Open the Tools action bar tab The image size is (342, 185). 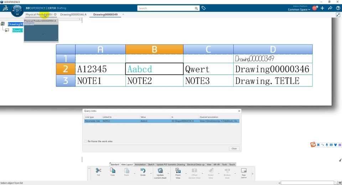pyautogui.click(x=224, y=164)
